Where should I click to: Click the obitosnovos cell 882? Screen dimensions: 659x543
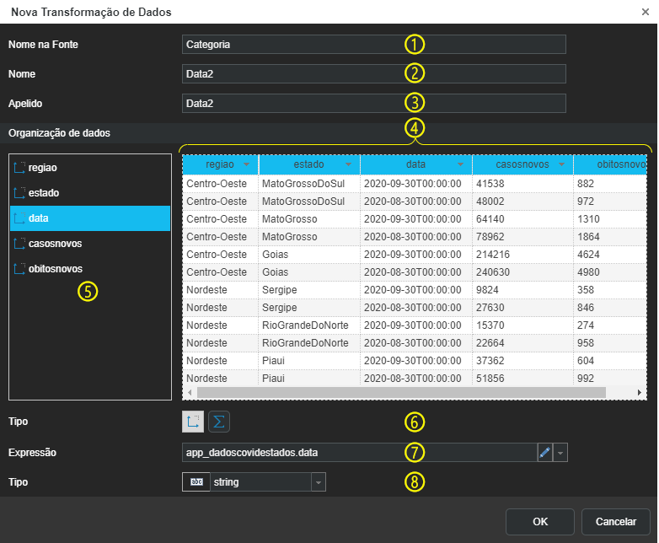click(610, 184)
